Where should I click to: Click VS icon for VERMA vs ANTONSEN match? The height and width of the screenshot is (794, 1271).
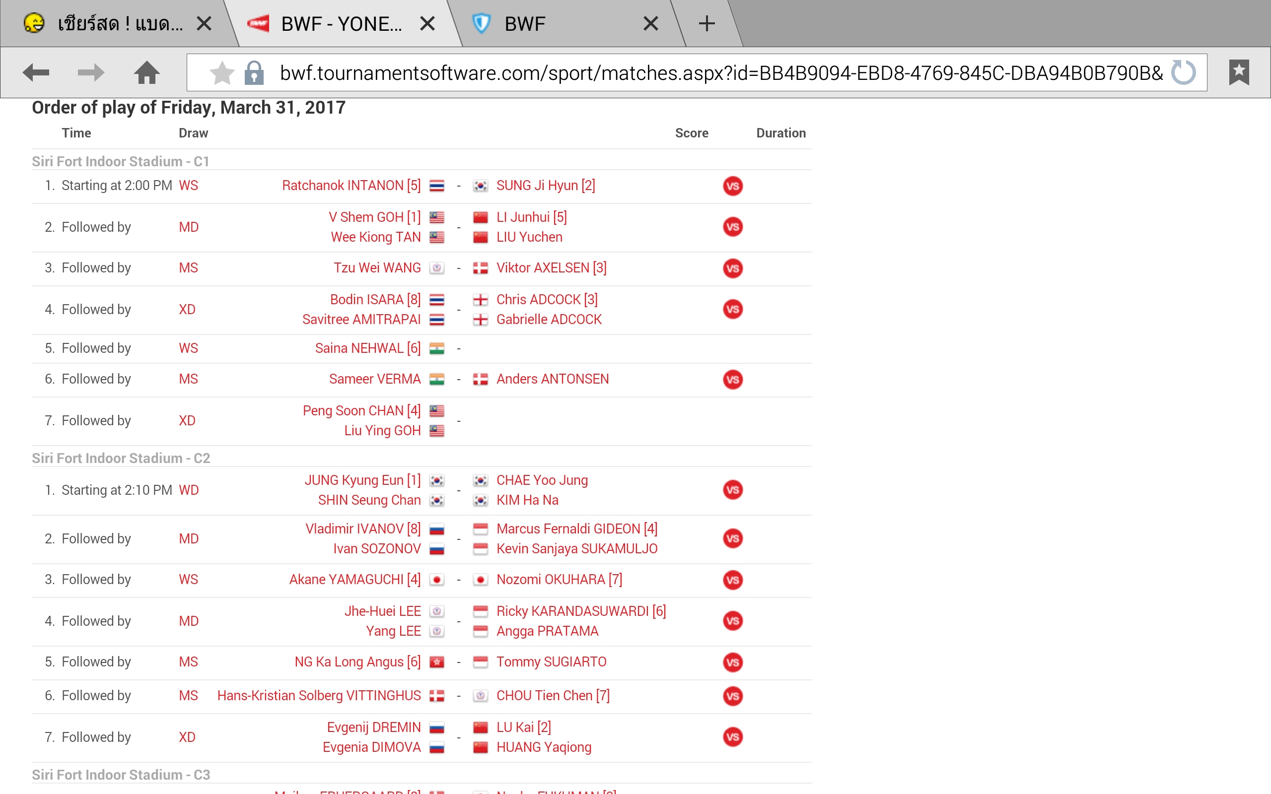732,379
